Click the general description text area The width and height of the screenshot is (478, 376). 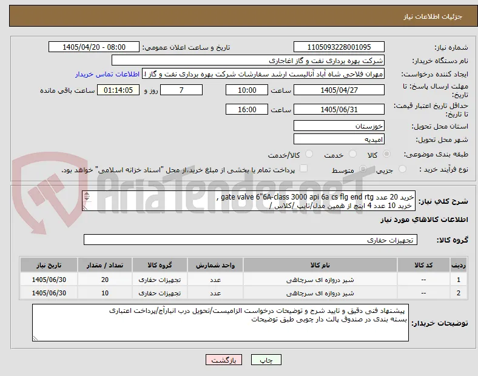[x=249, y=201]
